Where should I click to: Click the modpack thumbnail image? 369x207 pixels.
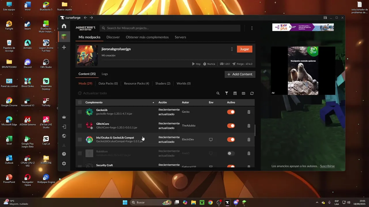(x=87, y=56)
